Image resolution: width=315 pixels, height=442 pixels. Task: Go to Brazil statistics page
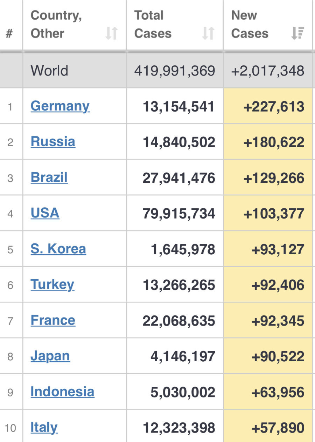49,178
